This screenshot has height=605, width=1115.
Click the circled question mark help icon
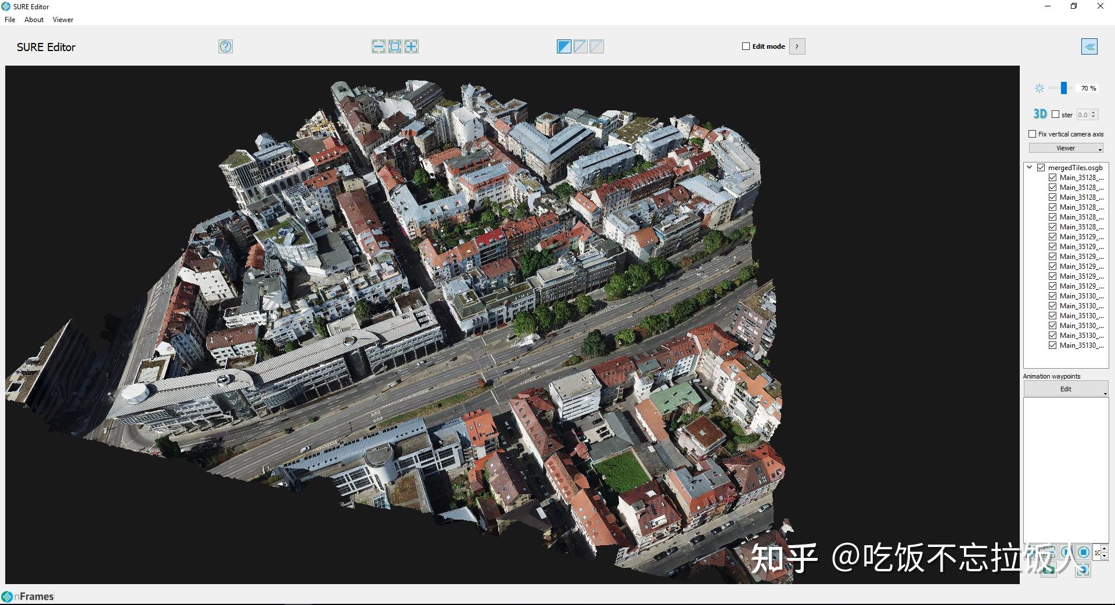(225, 46)
